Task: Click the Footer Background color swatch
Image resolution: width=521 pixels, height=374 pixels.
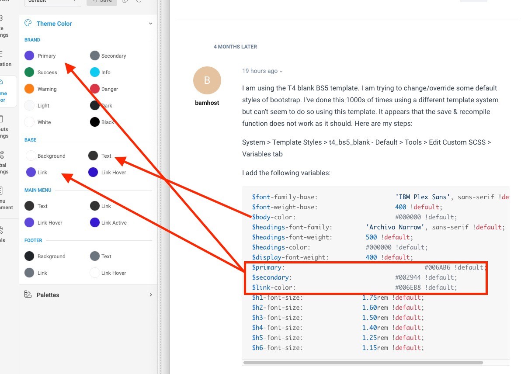Action: pos(29,256)
